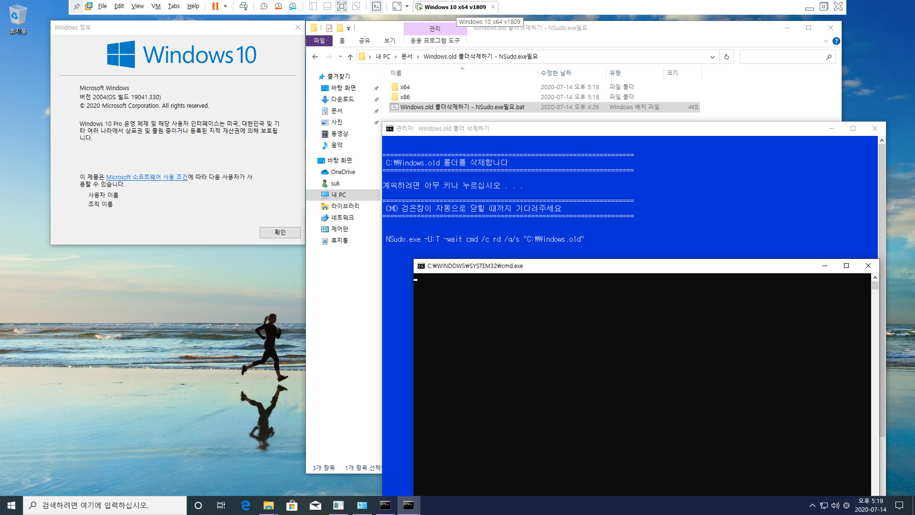Enter VMware full screen mode icon
Screen dimensions: 915x515
(342, 7)
